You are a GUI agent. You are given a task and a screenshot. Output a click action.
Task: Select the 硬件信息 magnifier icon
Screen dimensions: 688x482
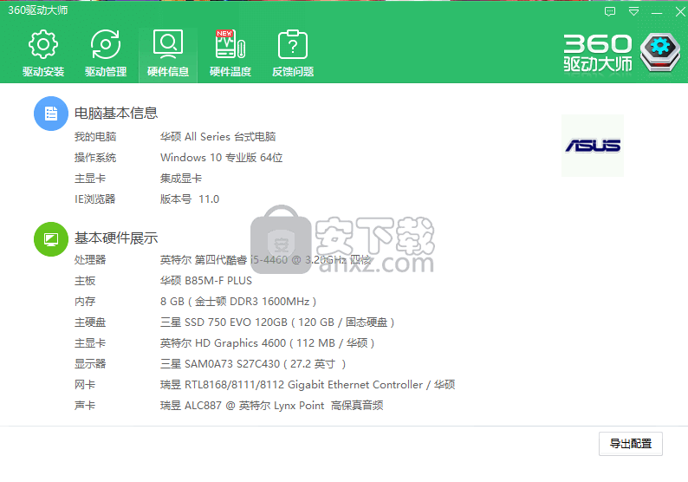(167, 44)
